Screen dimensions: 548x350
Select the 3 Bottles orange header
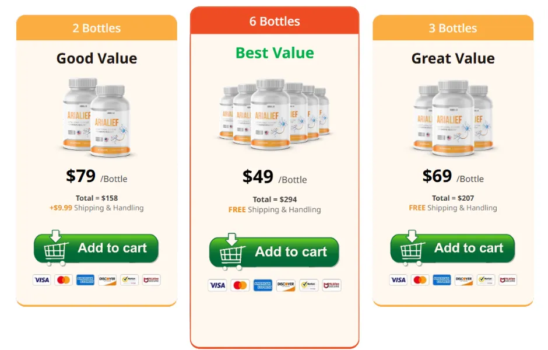click(x=453, y=28)
